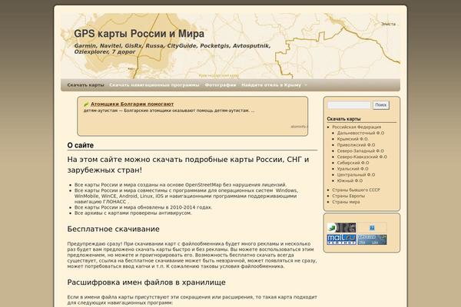This screenshot has height=307, width=461.
Task: Click the О сайте page heading
Action: coord(80,145)
